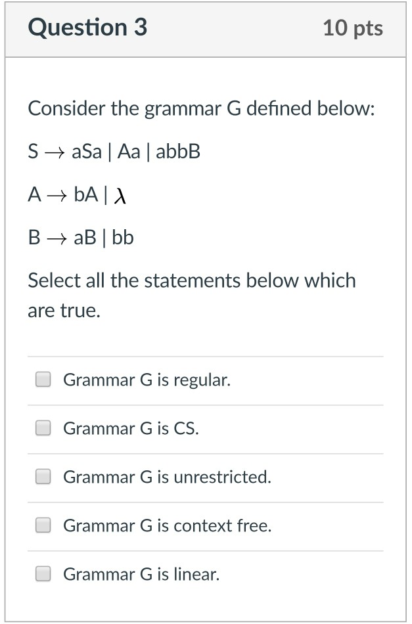Check the 'Grammar G is regular' checkbox

point(43,379)
